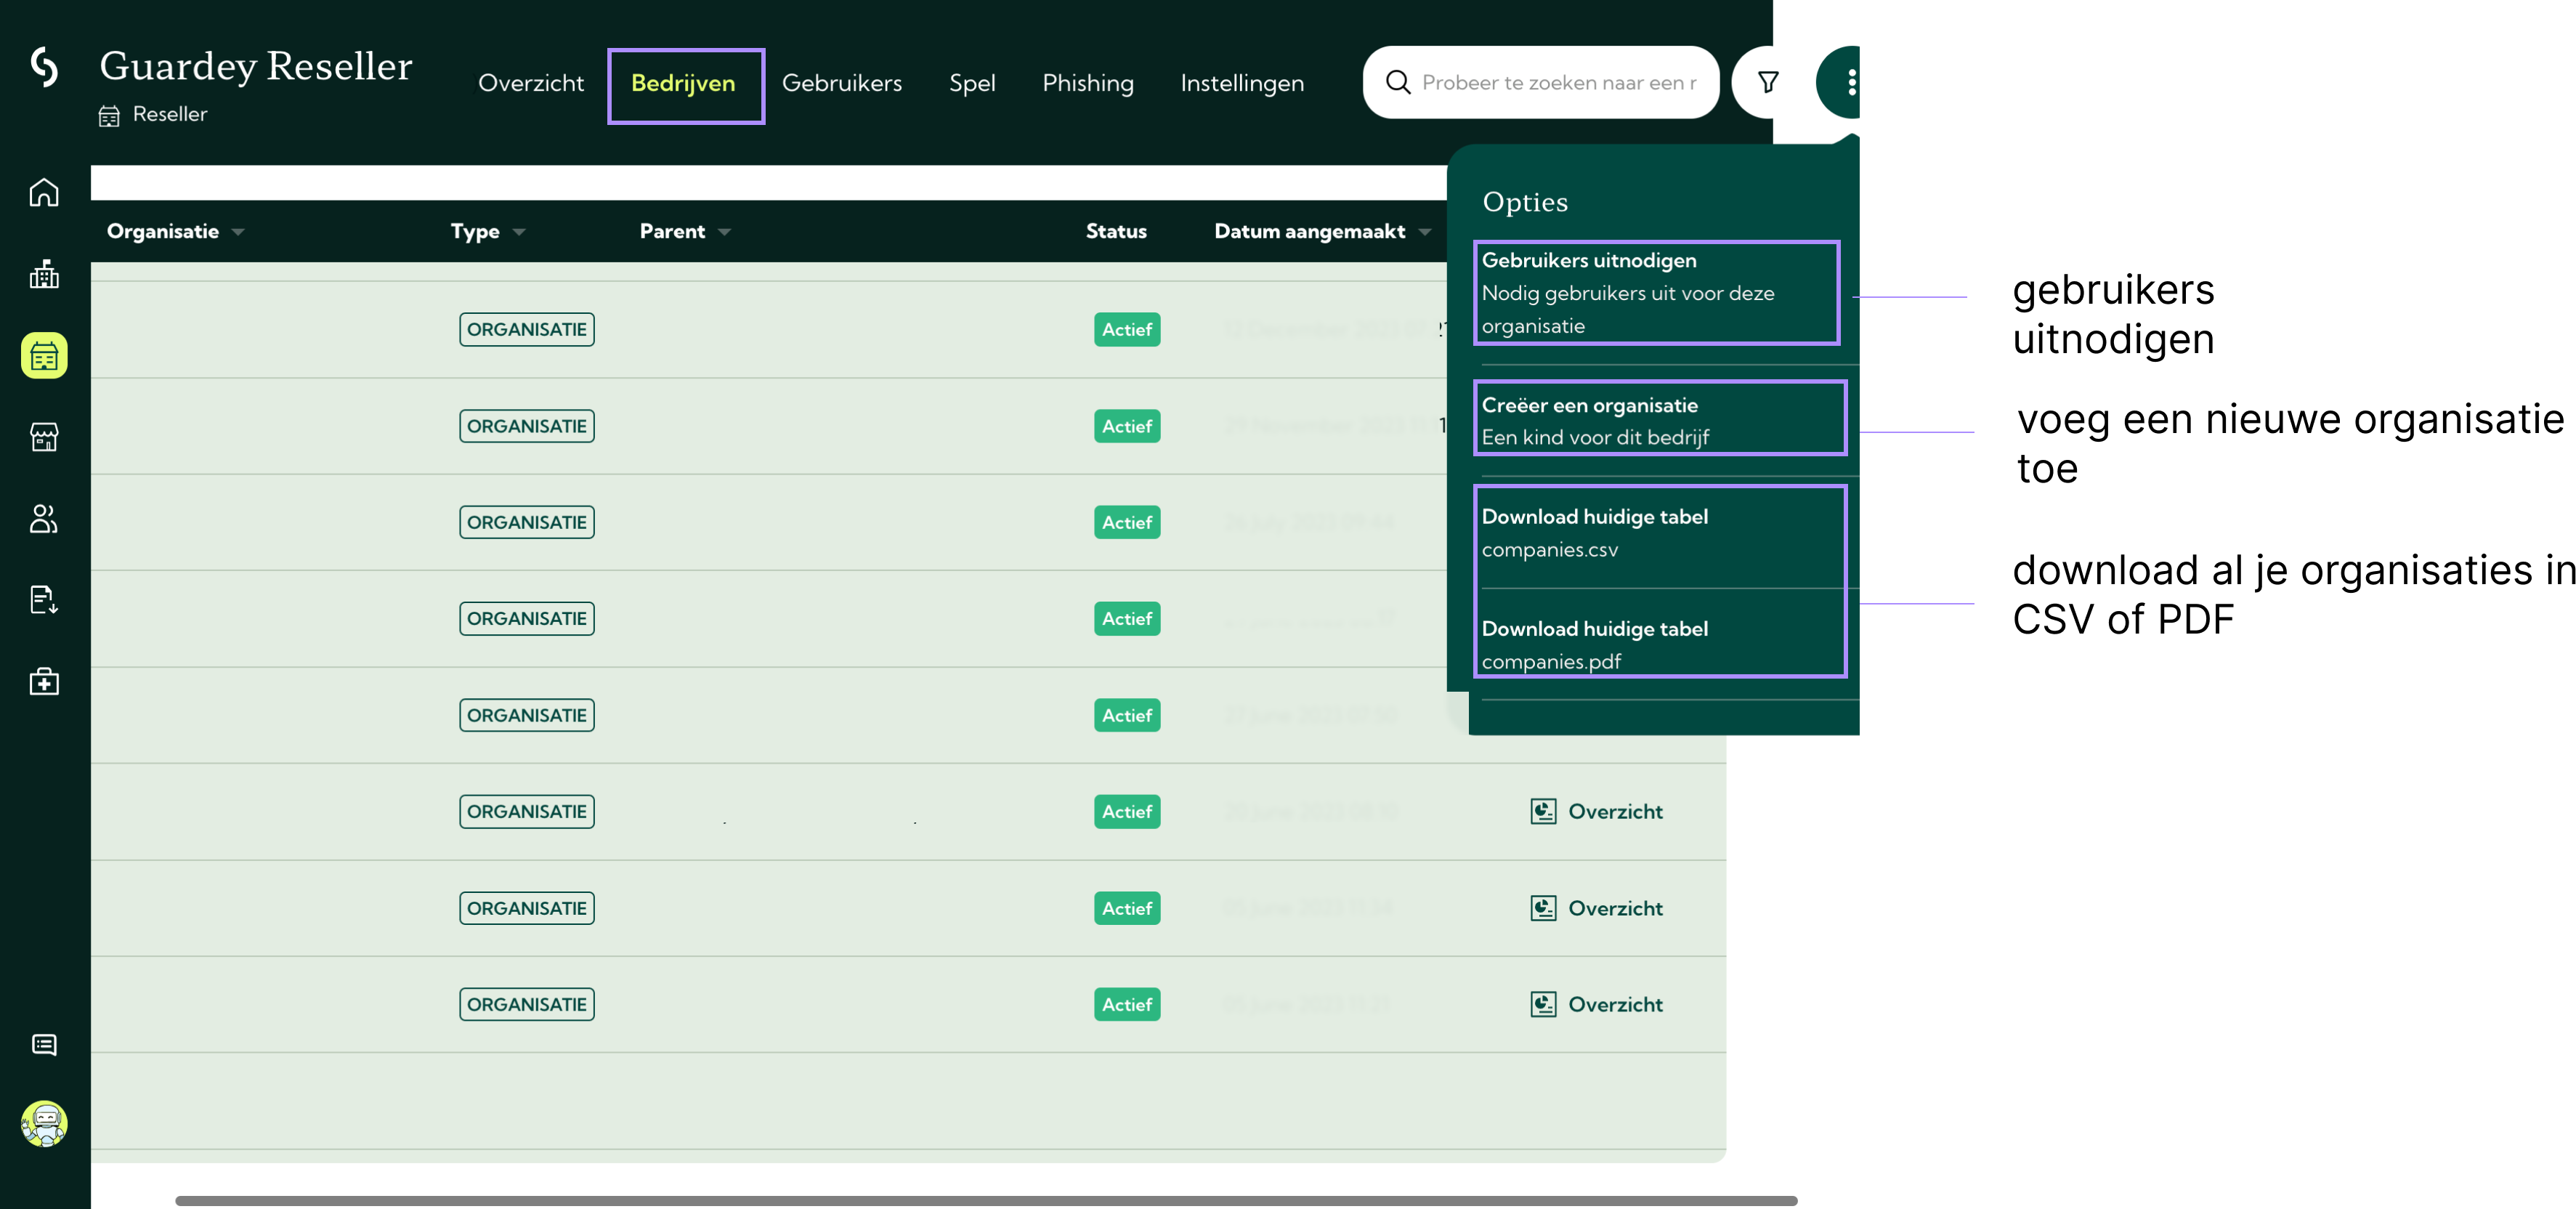Click the storefront shop sidebar icon

click(44, 437)
